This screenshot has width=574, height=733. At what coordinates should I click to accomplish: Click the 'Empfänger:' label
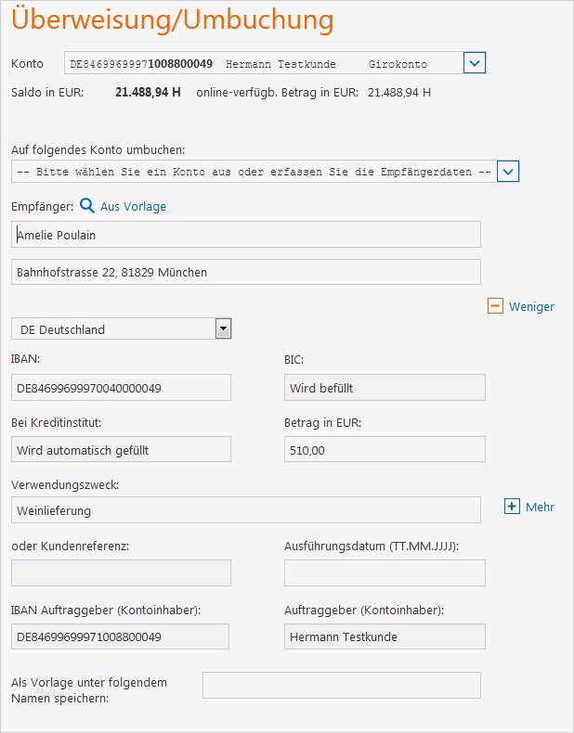(42, 206)
